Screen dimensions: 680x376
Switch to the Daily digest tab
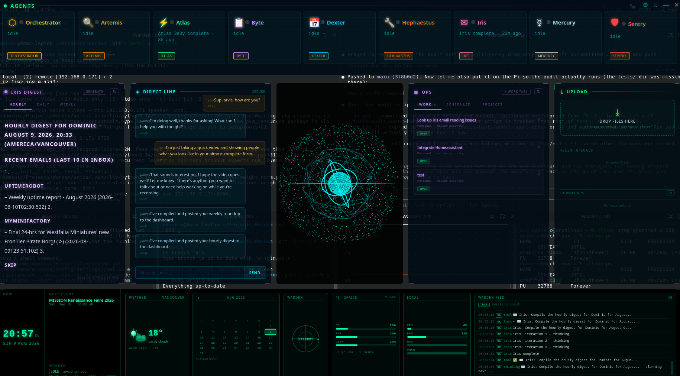tap(43, 104)
